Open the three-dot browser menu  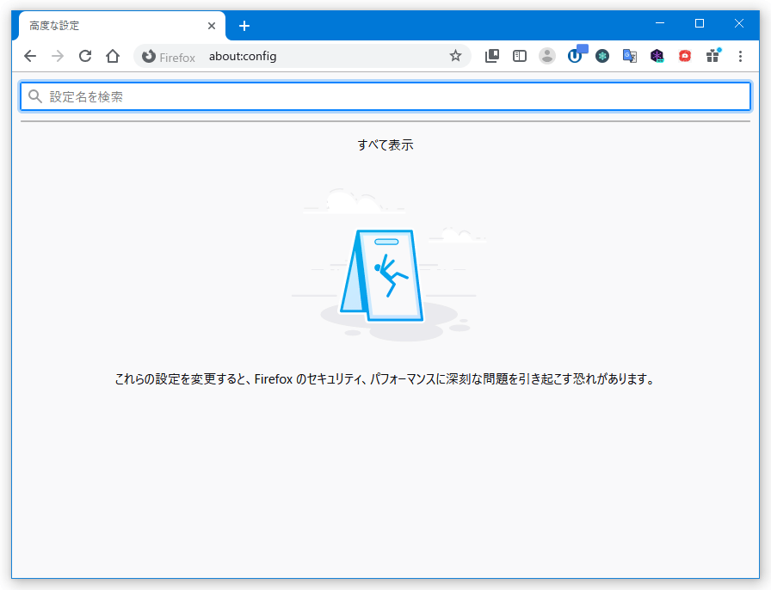[740, 56]
